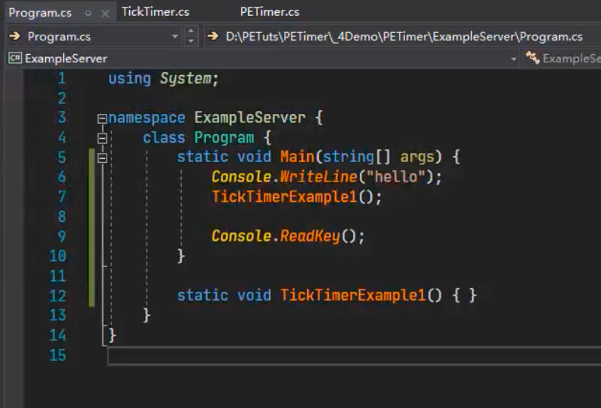Screen dimensions: 601x408
Task: Click the C# project icon beside ExampleServer
Action: 14,58
